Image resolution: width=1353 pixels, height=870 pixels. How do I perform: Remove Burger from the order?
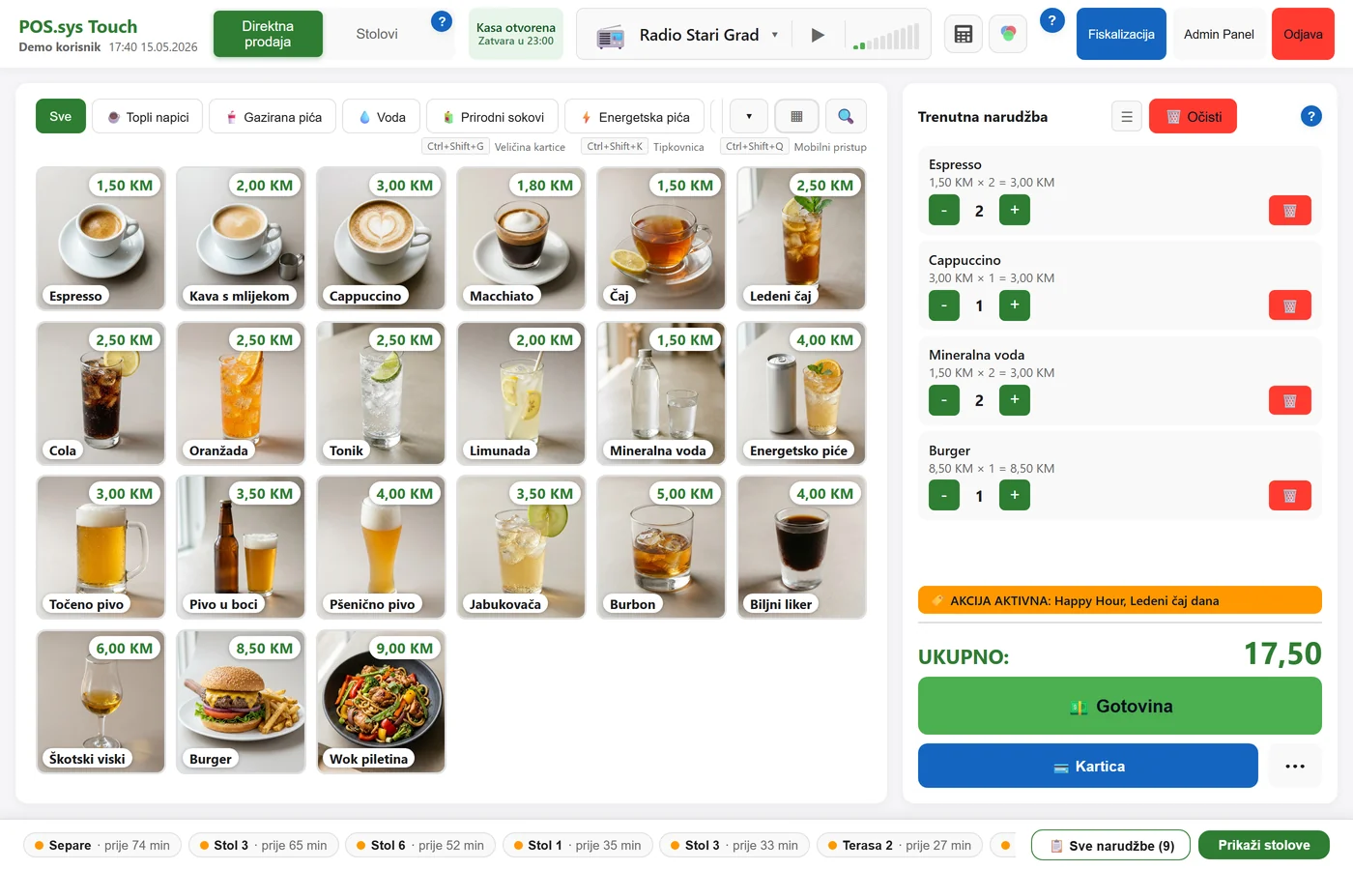pos(1289,496)
